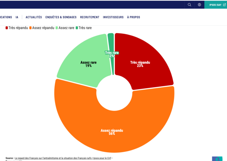This screenshot has height=161, width=227.
Task: Open the search magnifier icon
Action: [x=190, y=5]
